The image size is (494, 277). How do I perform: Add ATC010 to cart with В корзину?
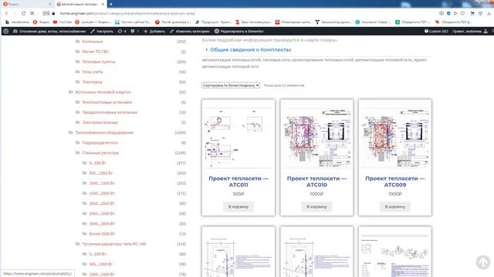tap(316, 207)
